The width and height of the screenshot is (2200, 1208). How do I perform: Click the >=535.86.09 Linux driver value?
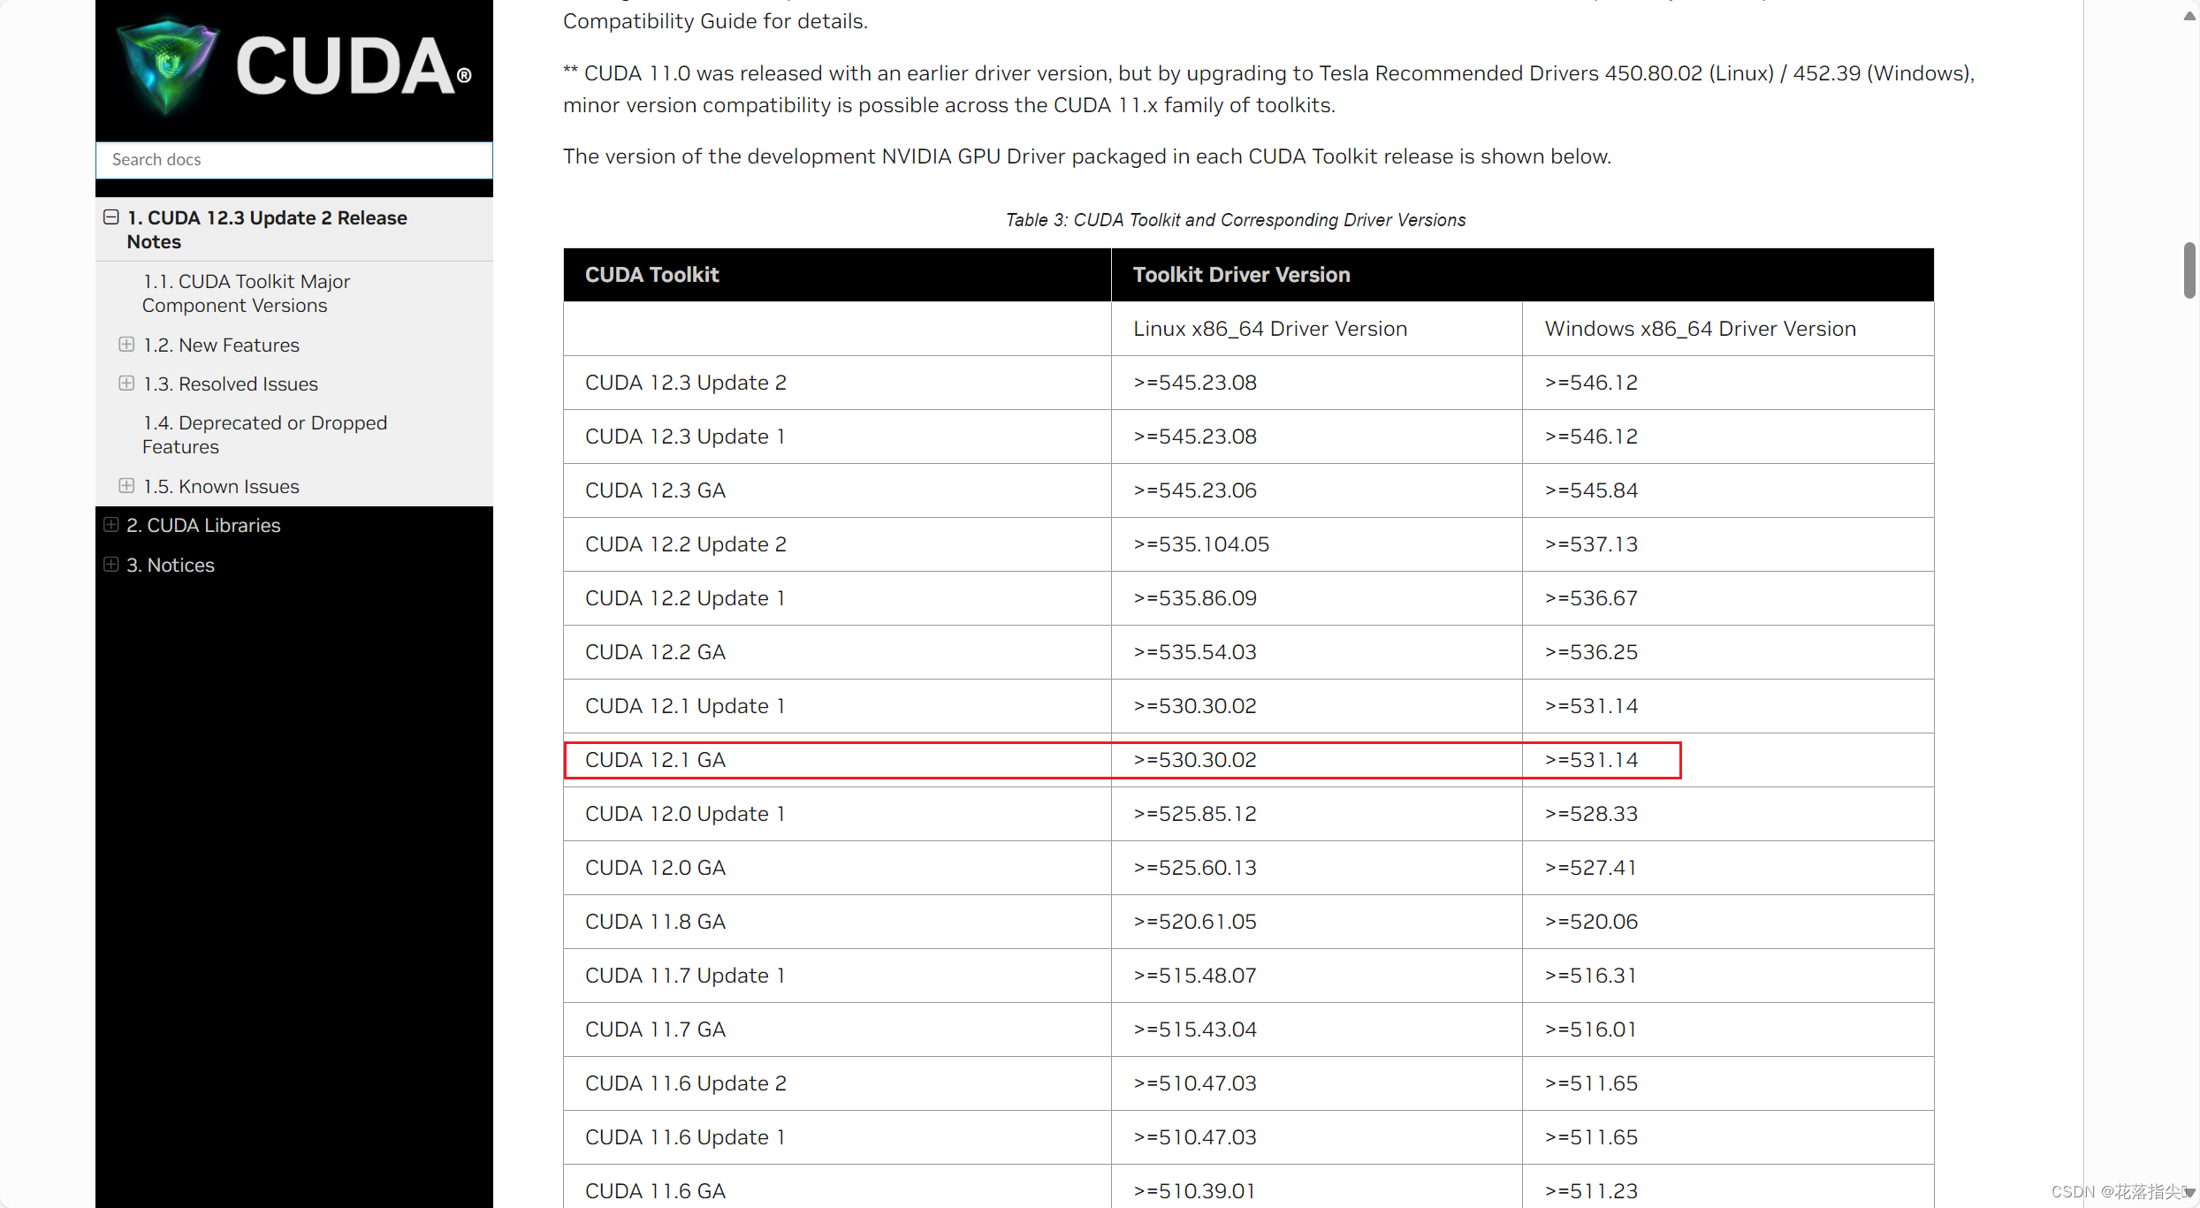click(1195, 598)
